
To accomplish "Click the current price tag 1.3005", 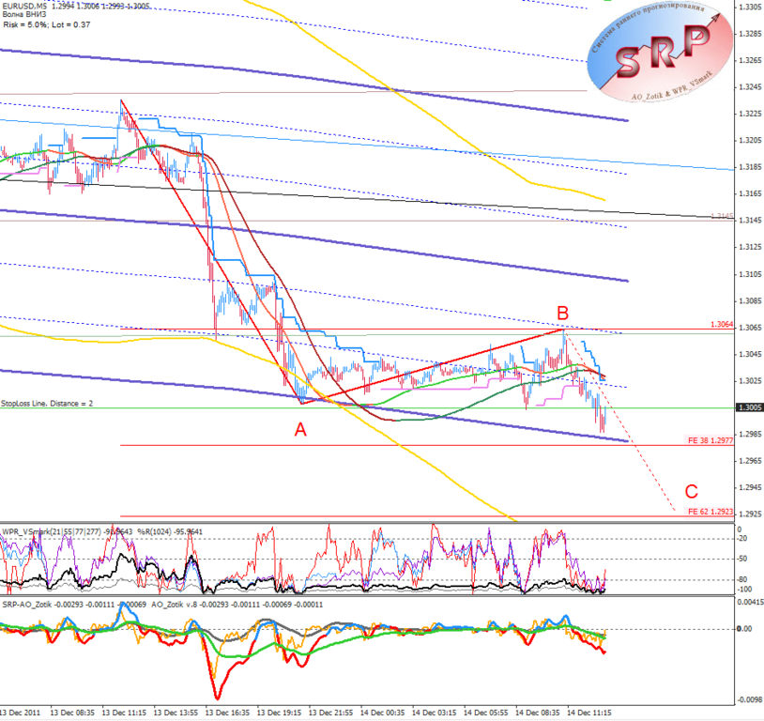I will click(749, 407).
